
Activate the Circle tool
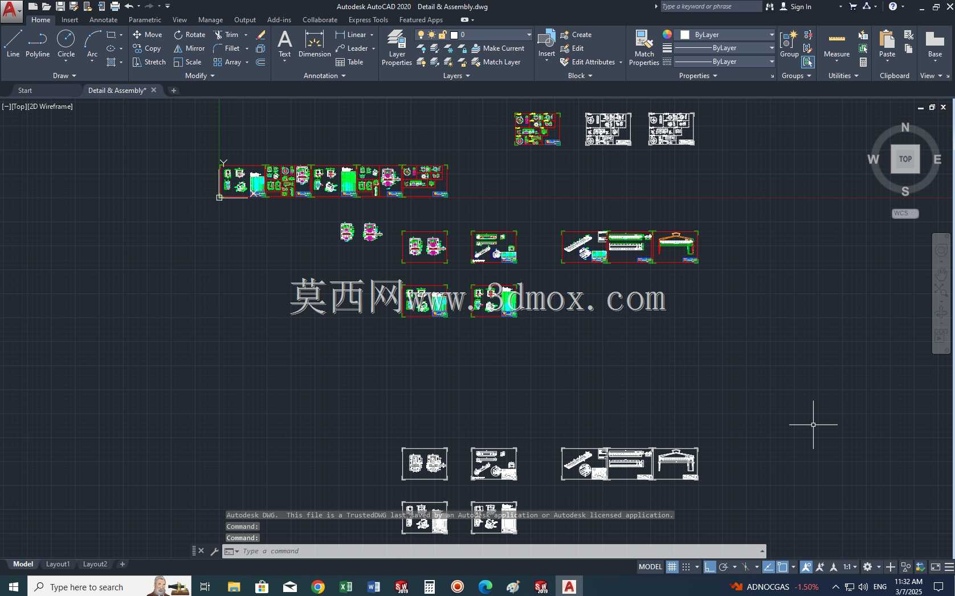point(66,44)
